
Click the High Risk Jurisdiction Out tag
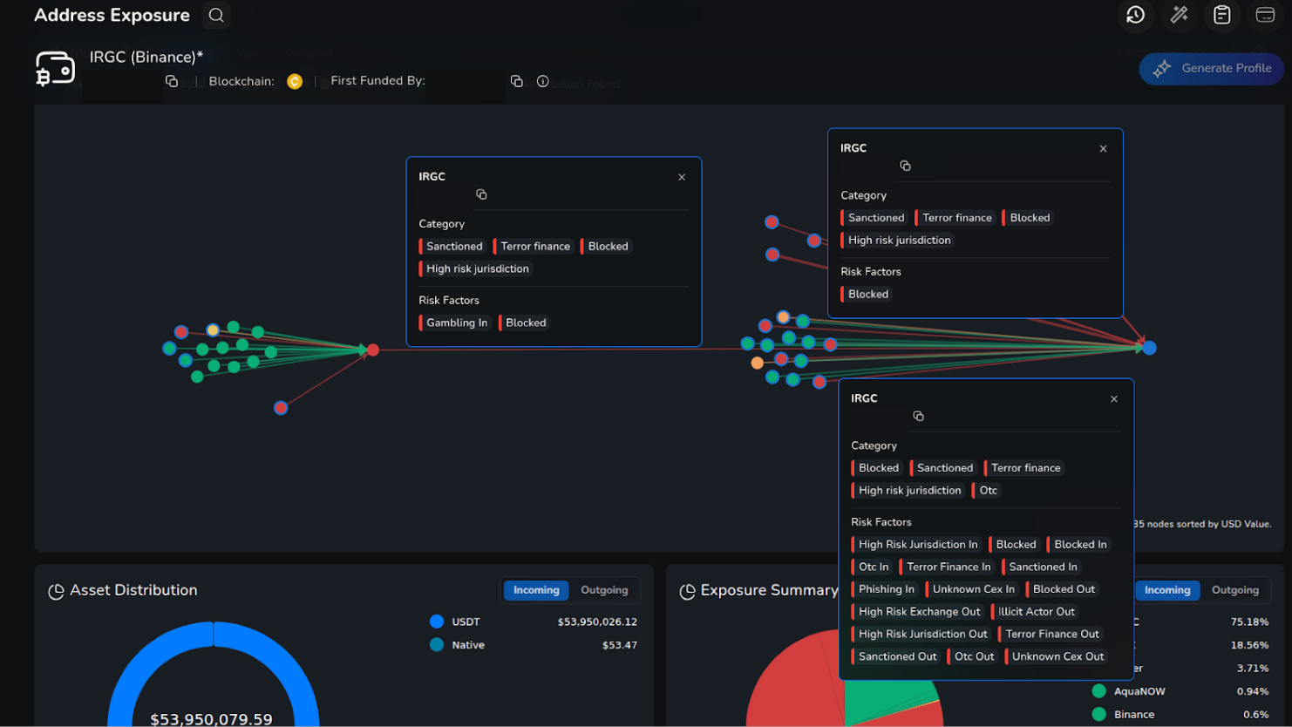pyautogui.click(x=921, y=634)
